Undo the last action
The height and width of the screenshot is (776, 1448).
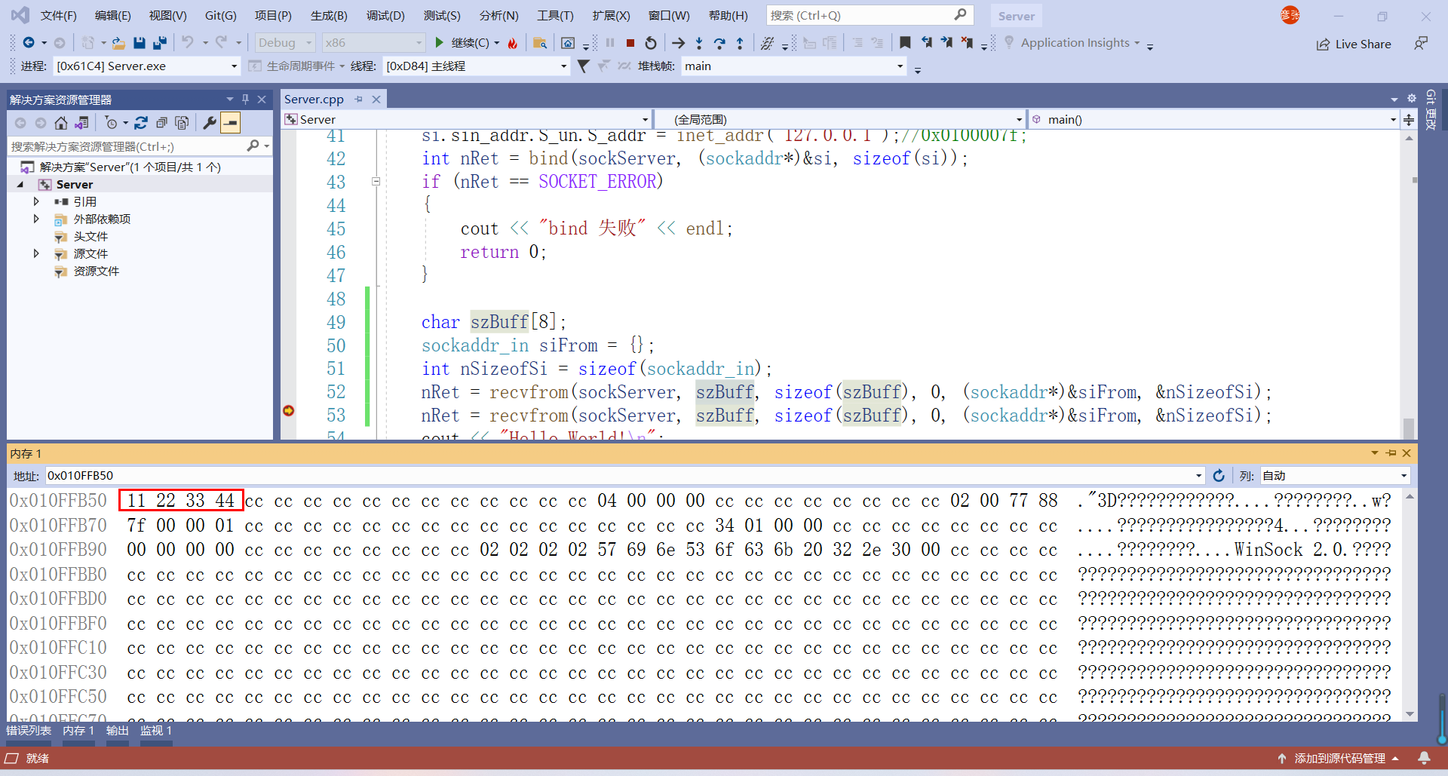[188, 43]
